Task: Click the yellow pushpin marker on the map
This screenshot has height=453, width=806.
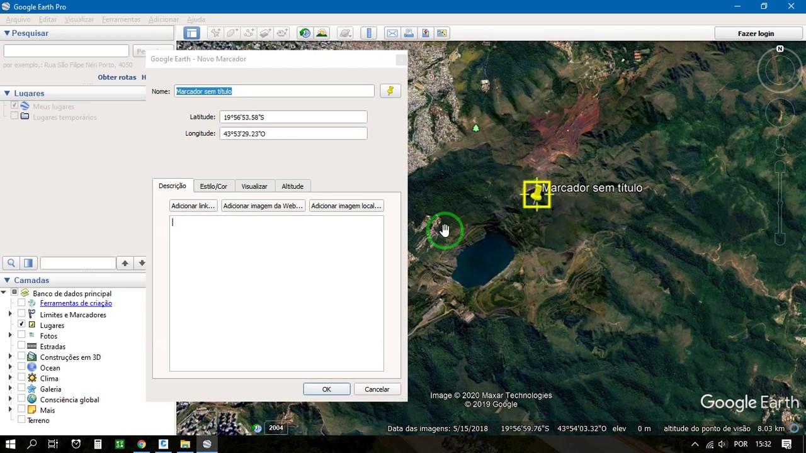Action: point(536,194)
